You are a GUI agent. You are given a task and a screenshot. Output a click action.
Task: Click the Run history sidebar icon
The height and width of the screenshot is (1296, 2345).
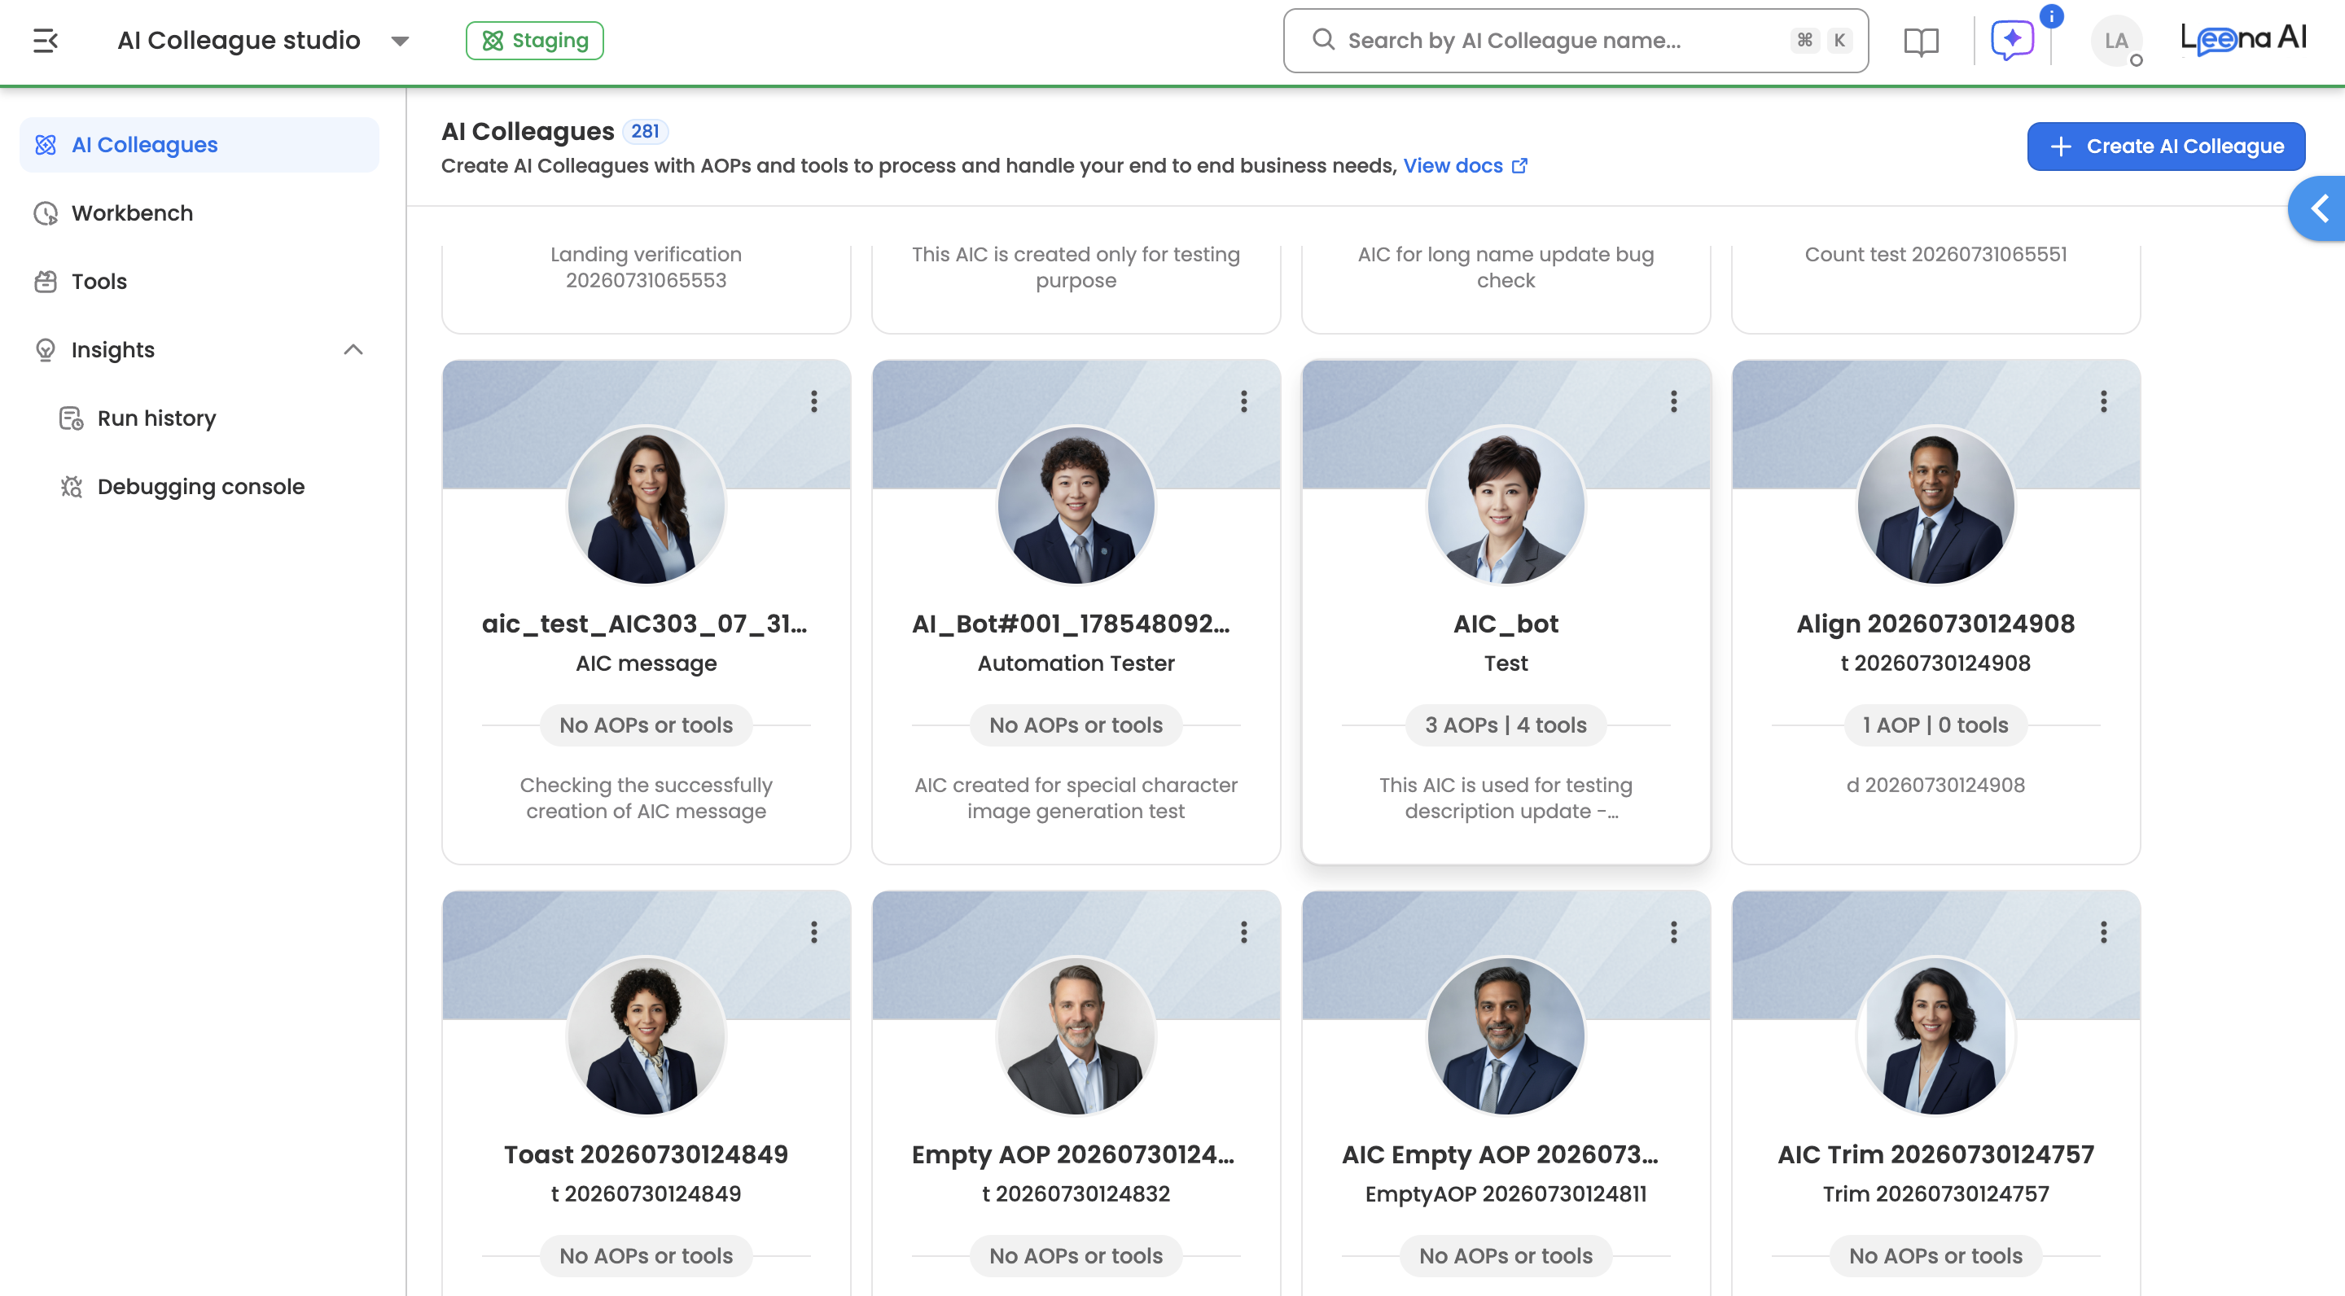pyautogui.click(x=71, y=418)
